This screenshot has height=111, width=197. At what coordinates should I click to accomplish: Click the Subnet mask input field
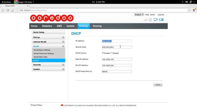coord(117,47)
